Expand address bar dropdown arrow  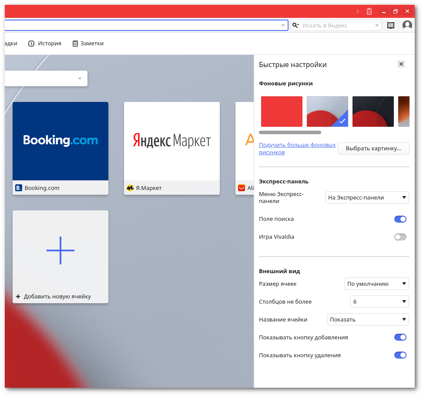283,25
